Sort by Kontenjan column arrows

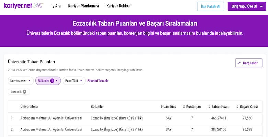click(184, 107)
